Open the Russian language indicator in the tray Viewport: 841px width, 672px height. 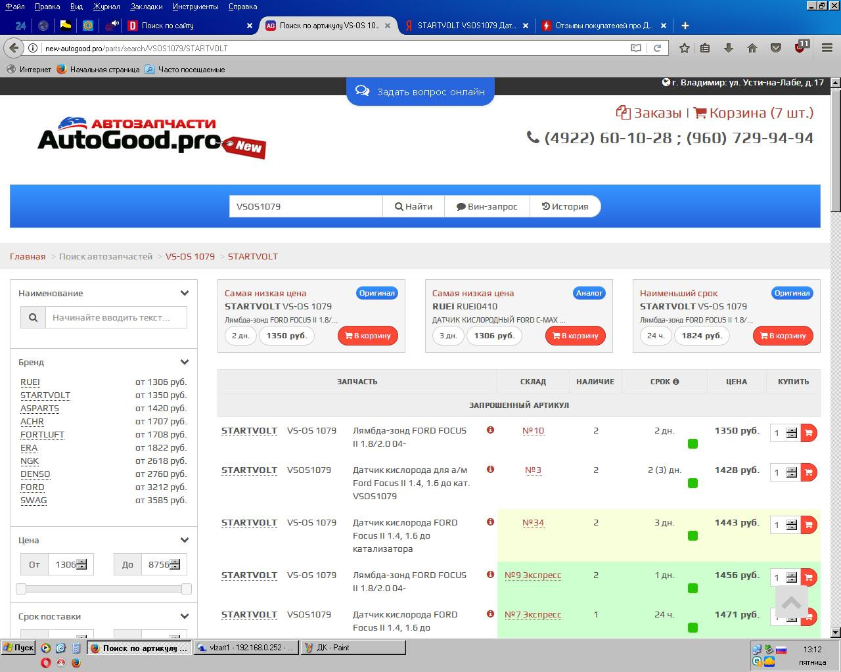click(x=781, y=649)
